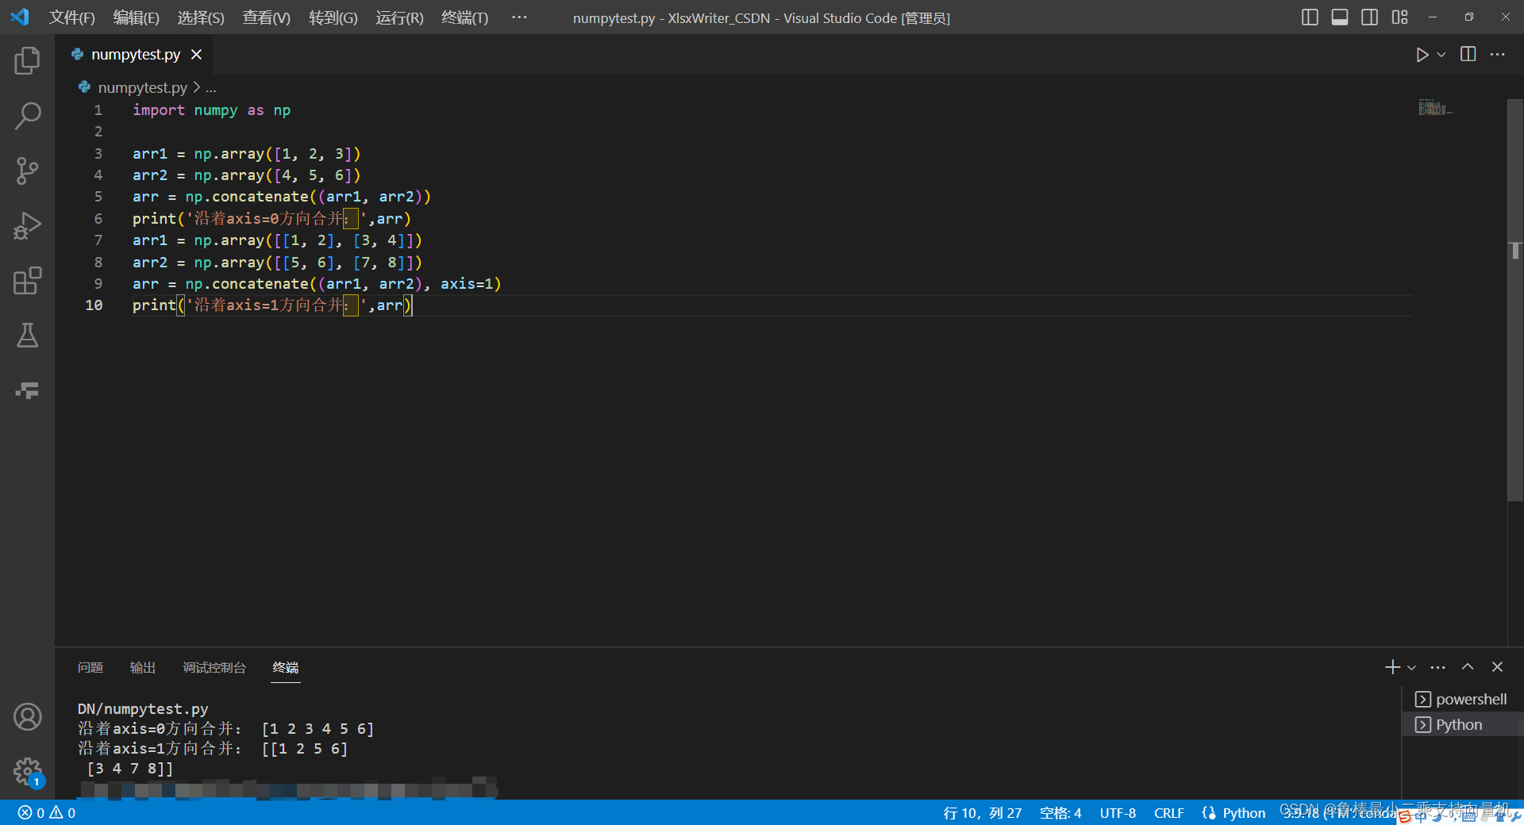Screen dimensions: 1524x825
Task: Create a new terminal with plus button
Action: point(1392,667)
